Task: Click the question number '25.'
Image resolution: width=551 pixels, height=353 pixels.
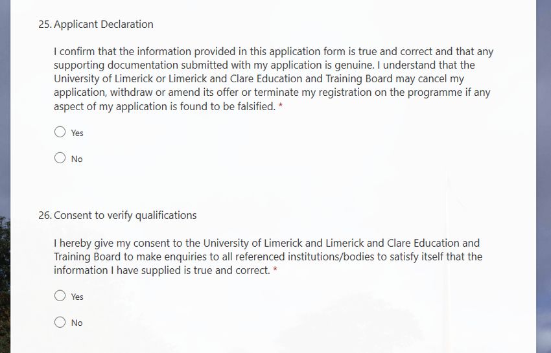Action: (45, 24)
